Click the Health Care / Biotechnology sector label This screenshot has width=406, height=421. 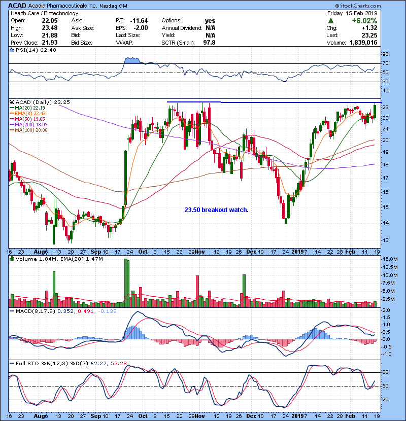pyautogui.click(x=45, y=13)
